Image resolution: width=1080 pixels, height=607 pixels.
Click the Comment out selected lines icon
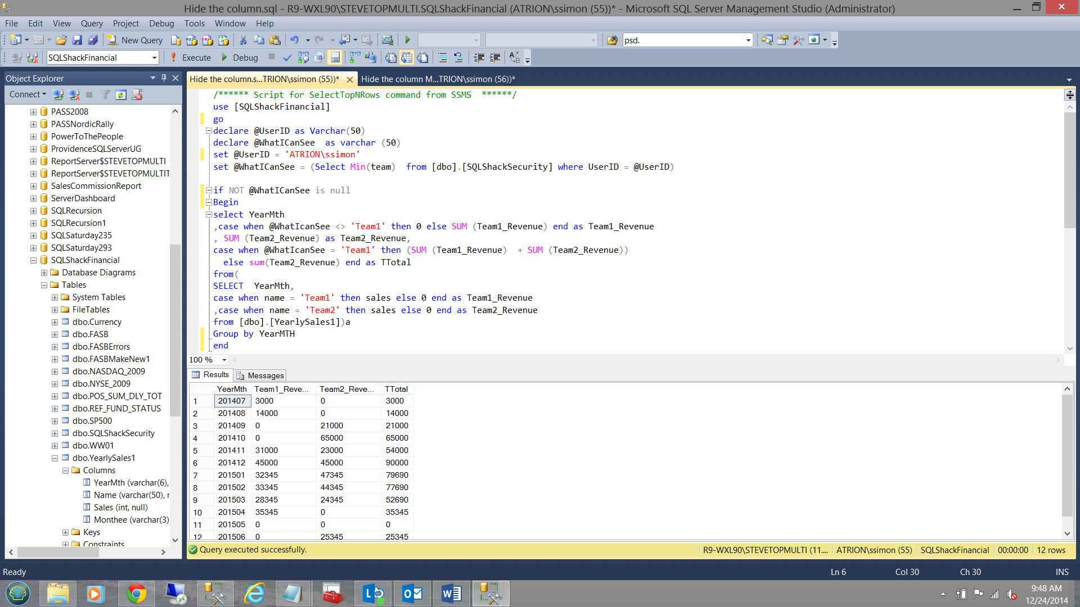pos(442,57)
